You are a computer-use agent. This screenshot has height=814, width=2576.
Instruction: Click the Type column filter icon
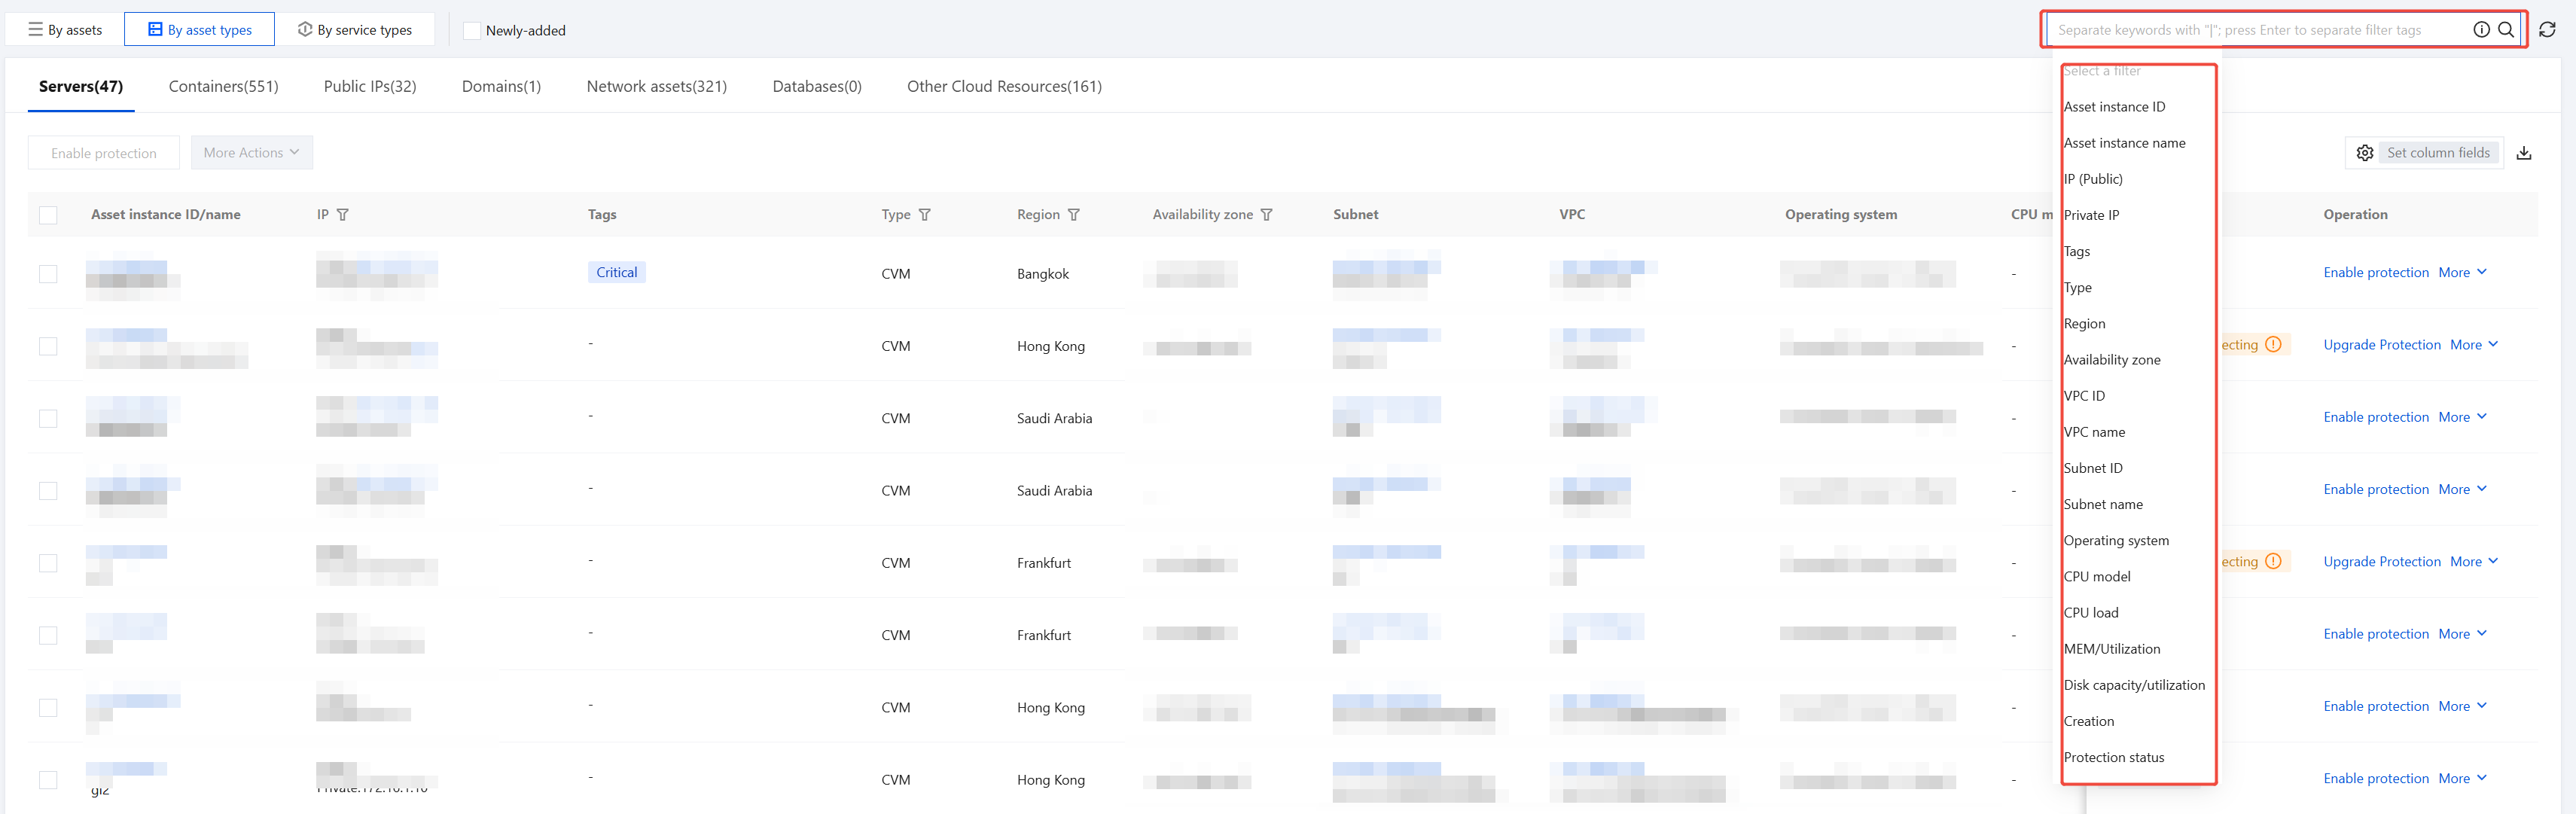(925, 215)
